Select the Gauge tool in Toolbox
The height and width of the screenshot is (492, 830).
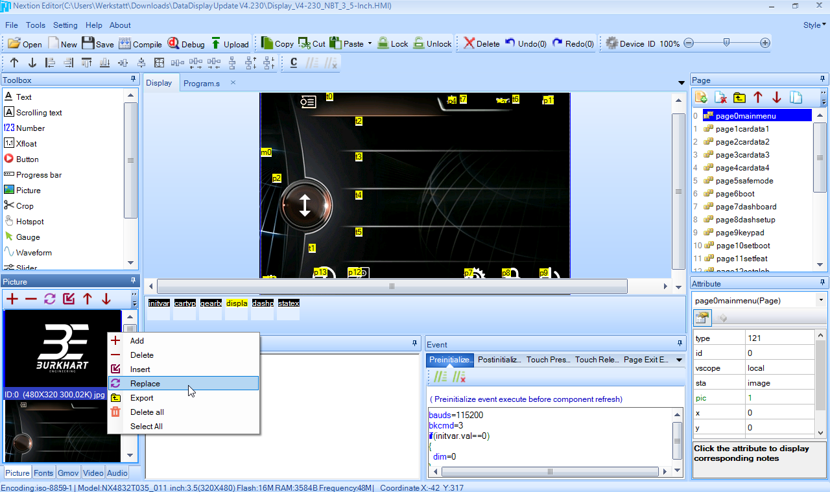coord(28,237)
